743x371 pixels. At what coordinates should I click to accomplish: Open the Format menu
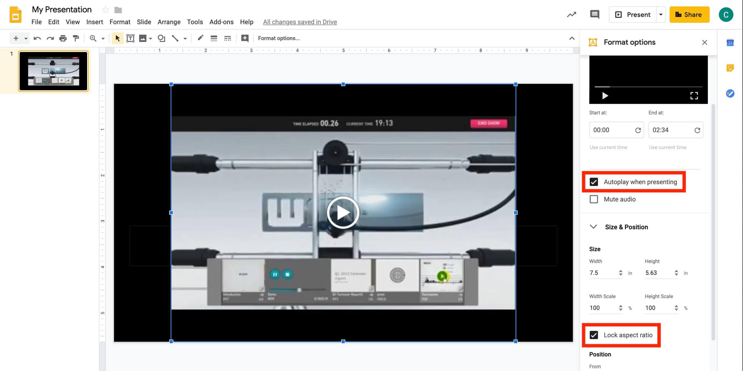point(120,22)
